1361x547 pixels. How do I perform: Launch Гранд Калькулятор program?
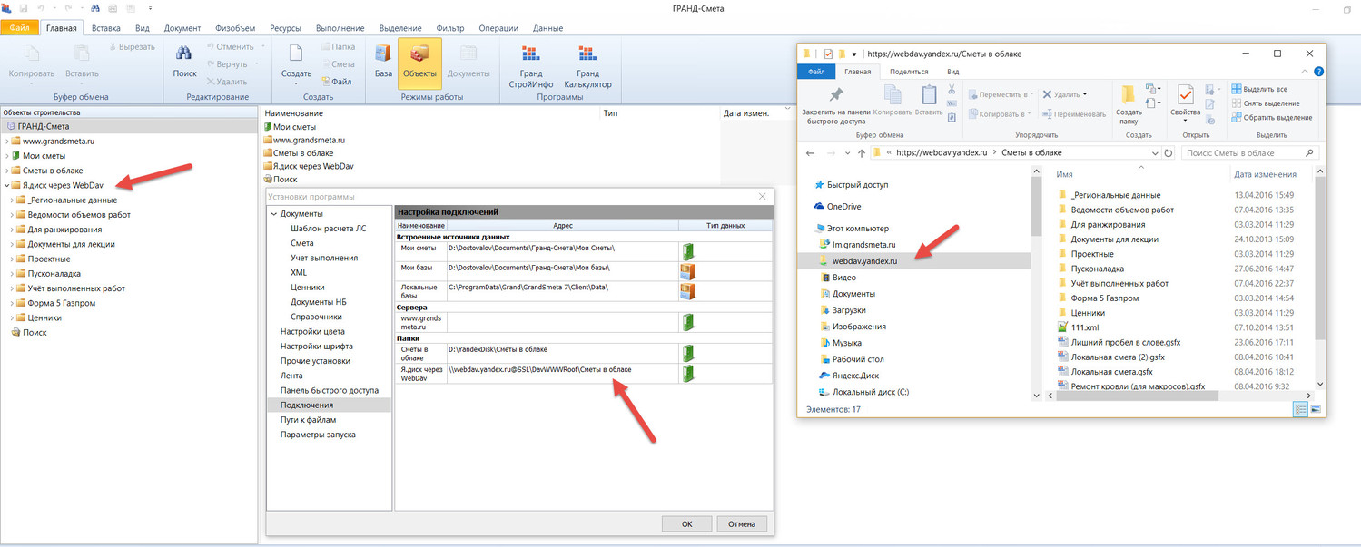(587, 65)
